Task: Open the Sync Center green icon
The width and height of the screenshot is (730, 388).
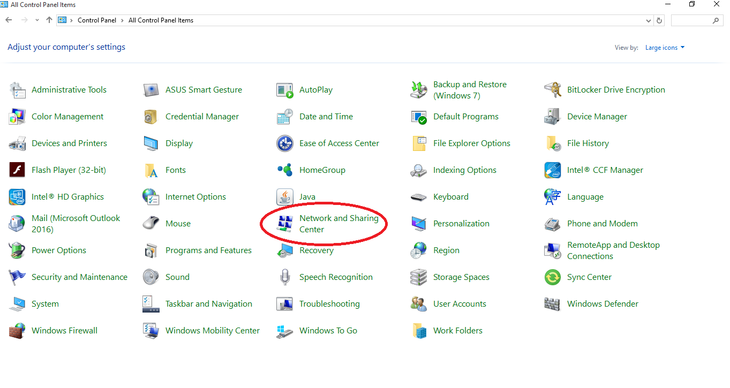Action: click(x=553, y=277)
